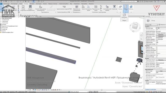166x93 pixels.
Task: Toggle the Annotation Crop (Обрезать аннотации) checkbox
Action: click(157, 51)
